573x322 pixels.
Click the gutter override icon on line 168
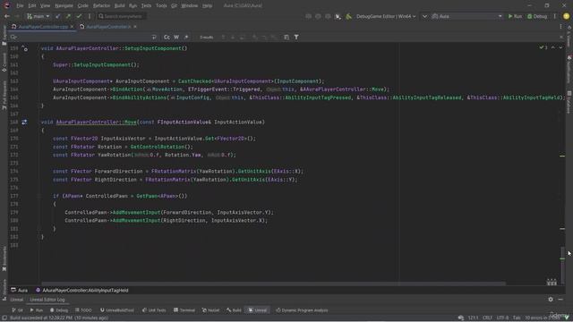(x=24, y=122)
